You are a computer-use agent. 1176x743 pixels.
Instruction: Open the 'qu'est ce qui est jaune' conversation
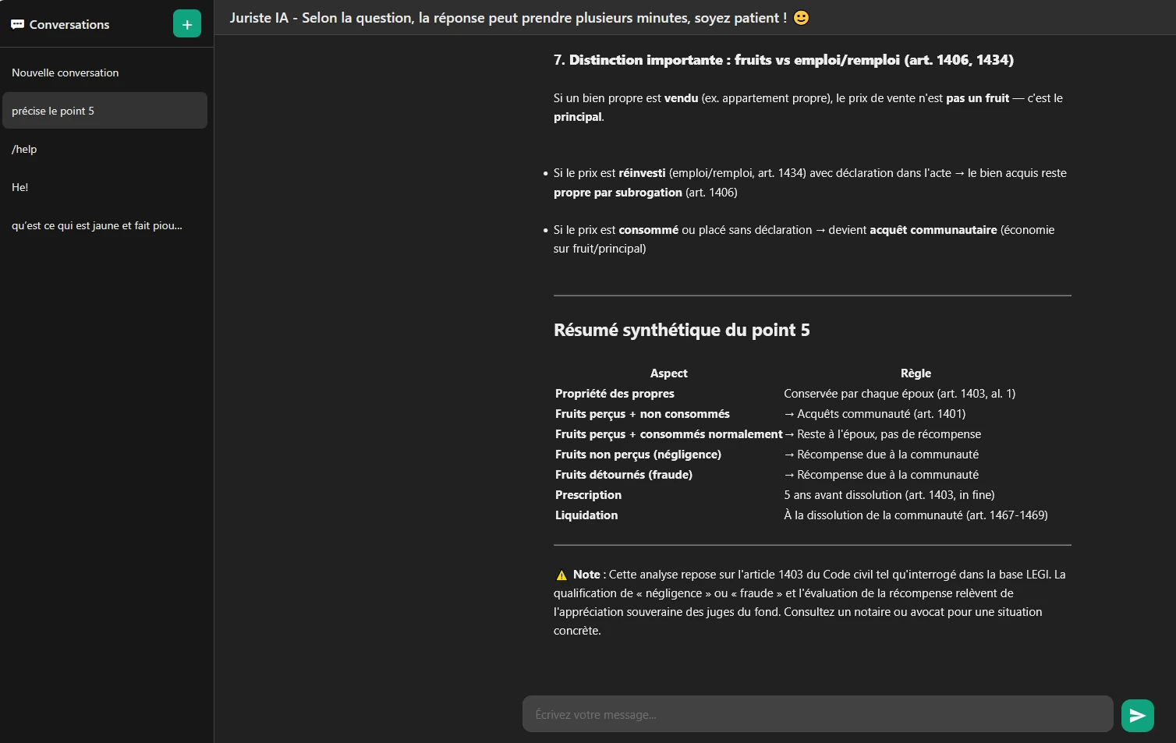[x=104, y=225]
